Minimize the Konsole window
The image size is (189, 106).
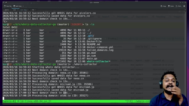(x=180, y=2)
